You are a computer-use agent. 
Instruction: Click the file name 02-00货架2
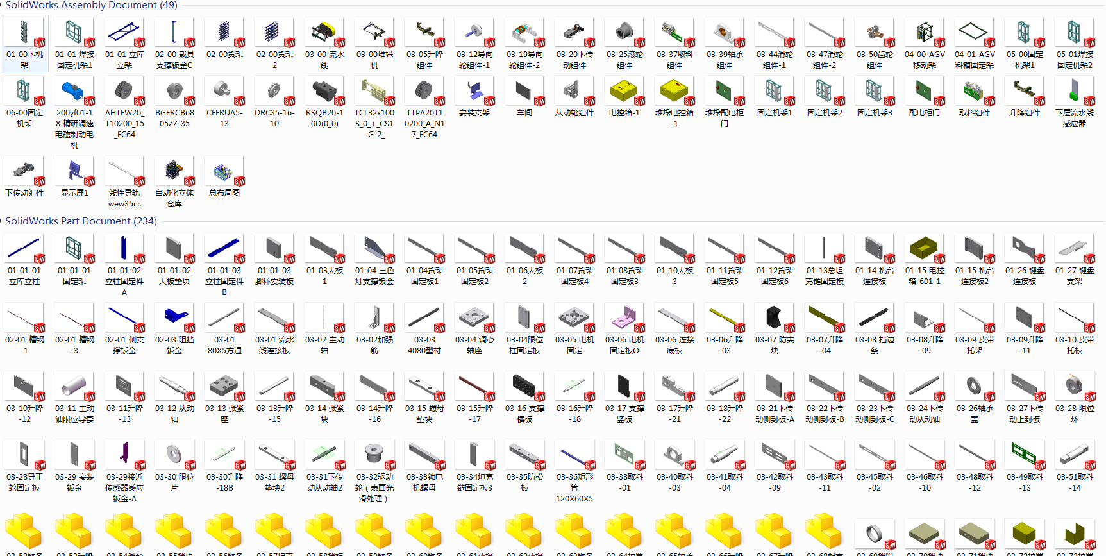pyautogui.click(x=274, y=60)
